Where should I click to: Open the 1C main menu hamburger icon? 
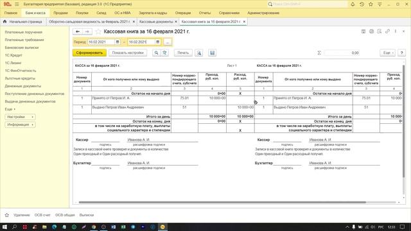pos(17,4)
